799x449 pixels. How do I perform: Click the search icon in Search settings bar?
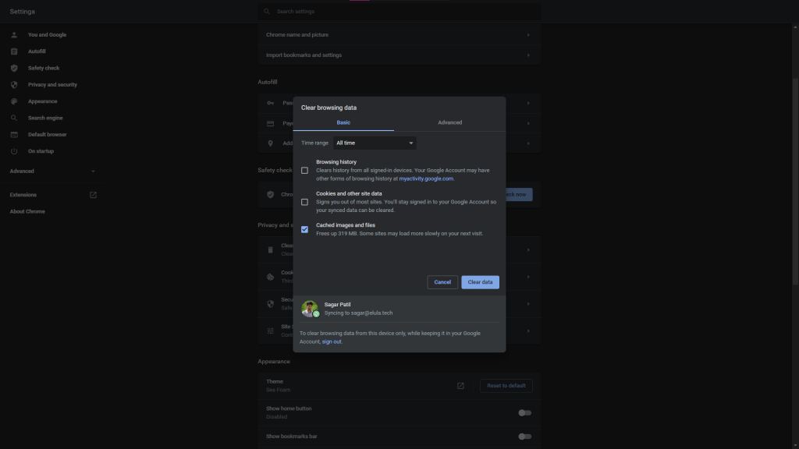click(267, 11)
